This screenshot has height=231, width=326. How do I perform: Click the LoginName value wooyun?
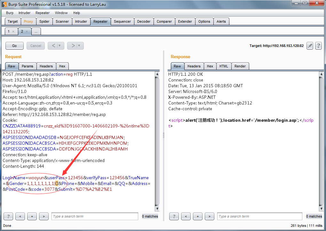36,178
